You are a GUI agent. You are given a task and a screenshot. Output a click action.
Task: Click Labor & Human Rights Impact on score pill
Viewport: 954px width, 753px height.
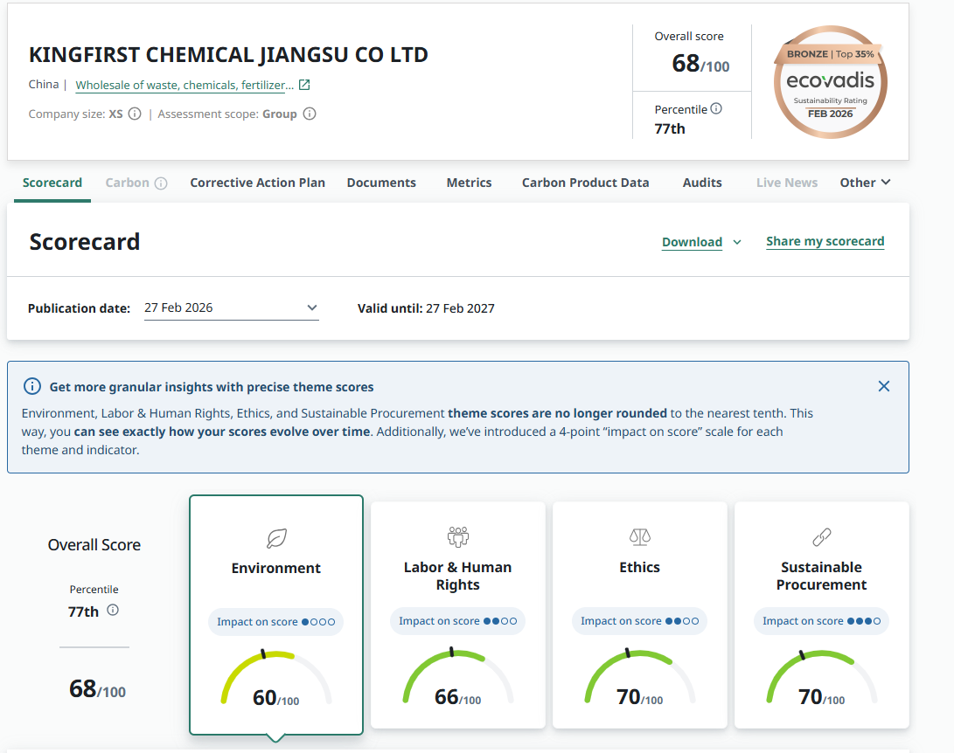(458, 621)
